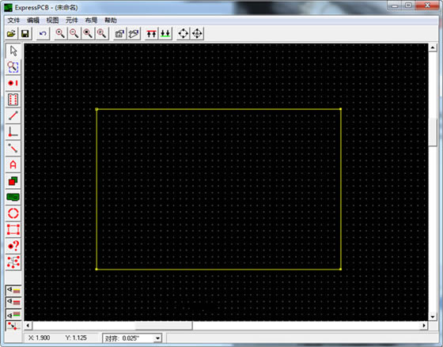Click the save floppy disk icon
Screen dimensions: 443x347
tap(25, 34)
